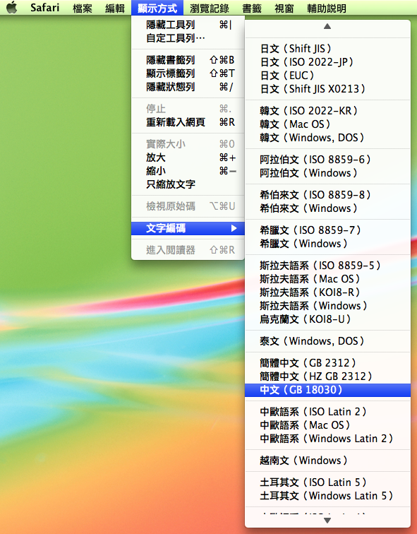Select 希臘文（ISO 8859-7）encoding

327,230
